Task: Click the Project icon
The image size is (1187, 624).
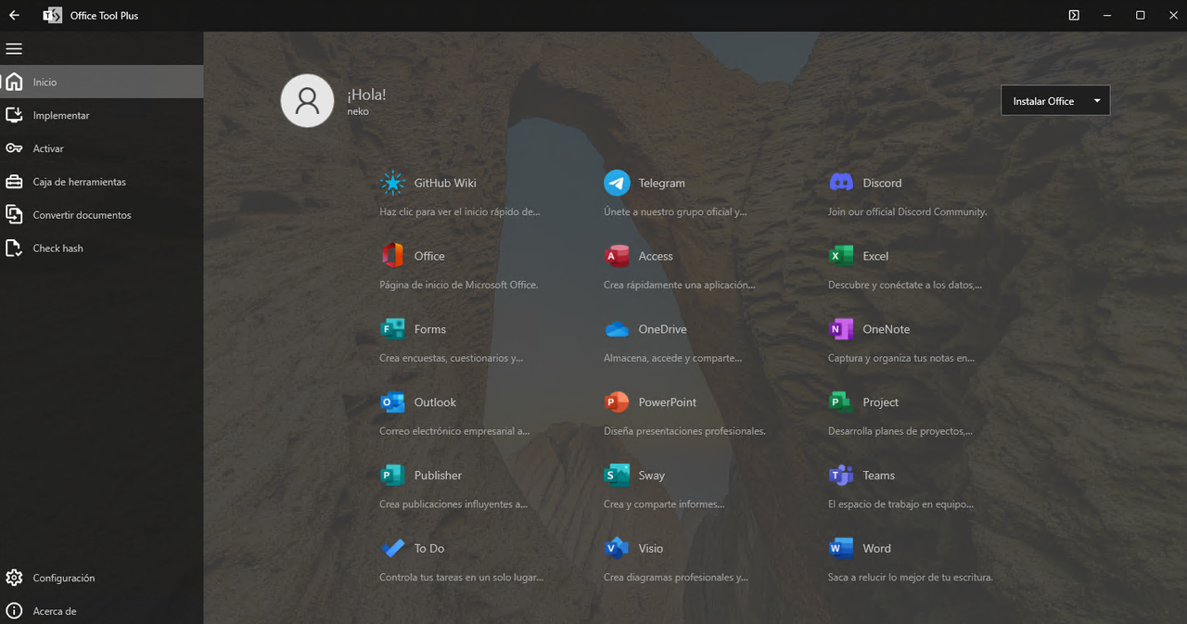Action: [841, 401]
